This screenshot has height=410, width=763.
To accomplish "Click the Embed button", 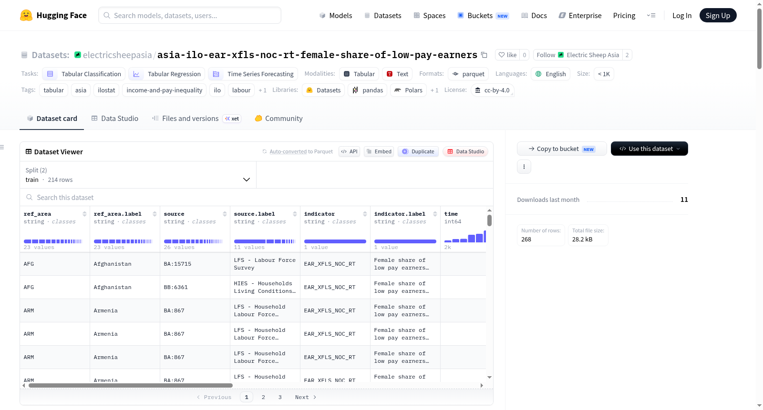I will point(379,151).
